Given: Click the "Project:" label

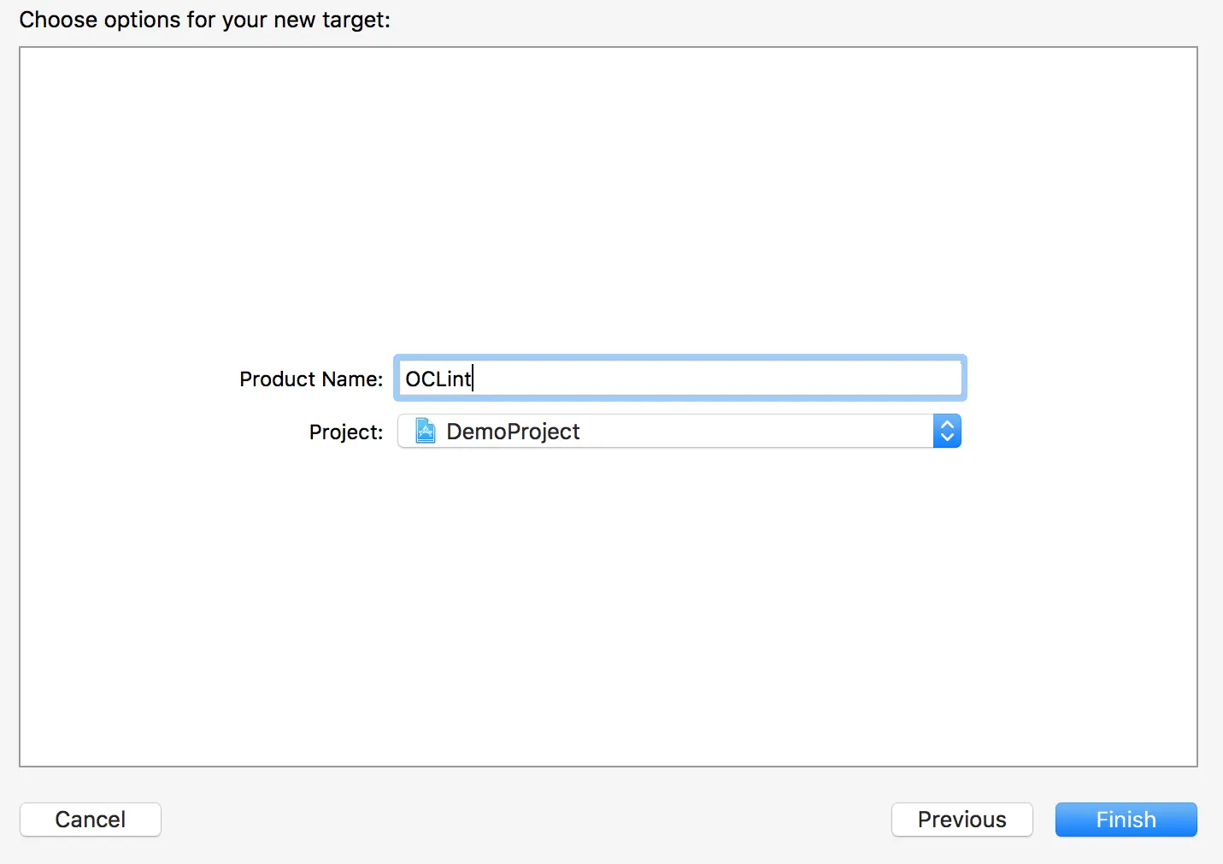Looking at the screenshot, I should (x=346, y=432).
